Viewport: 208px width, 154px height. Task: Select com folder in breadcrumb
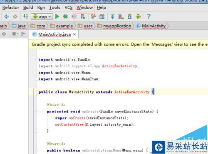click(x=38, y=26)
